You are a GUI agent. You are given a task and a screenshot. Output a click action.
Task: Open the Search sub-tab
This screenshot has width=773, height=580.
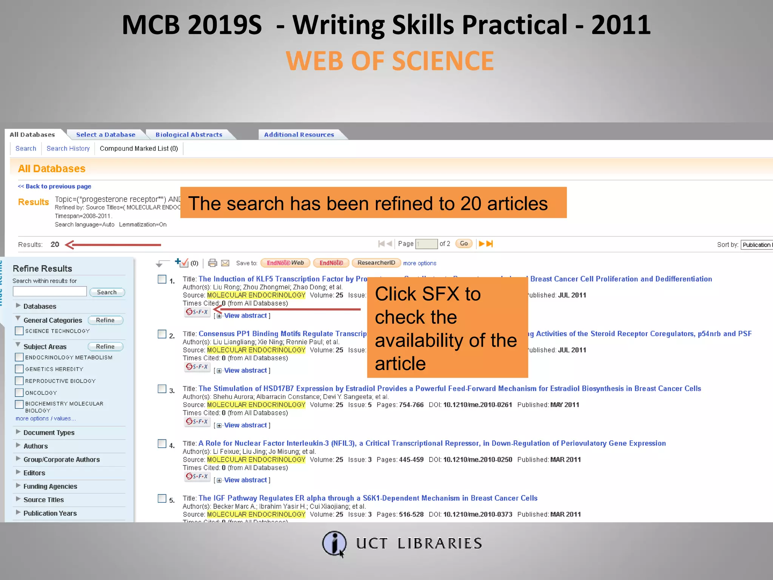coord(26,148)
